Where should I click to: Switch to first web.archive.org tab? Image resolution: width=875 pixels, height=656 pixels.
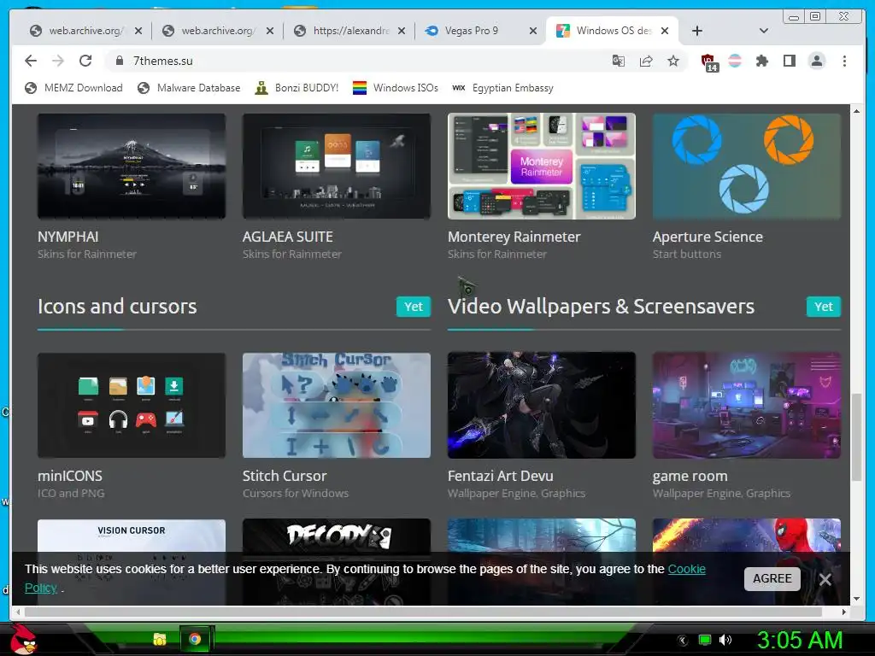click(85, 31)
